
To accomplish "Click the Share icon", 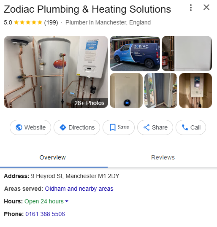I will click(x=146, y=127).
